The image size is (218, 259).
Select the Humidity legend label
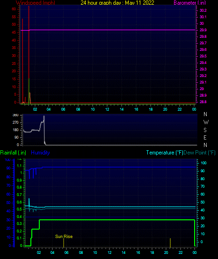pyautogui.click(x=40, y=153)
